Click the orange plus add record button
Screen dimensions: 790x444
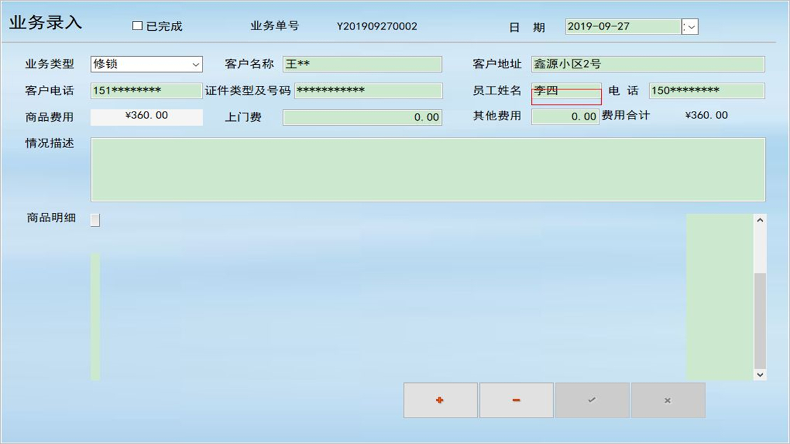point(439,400)
